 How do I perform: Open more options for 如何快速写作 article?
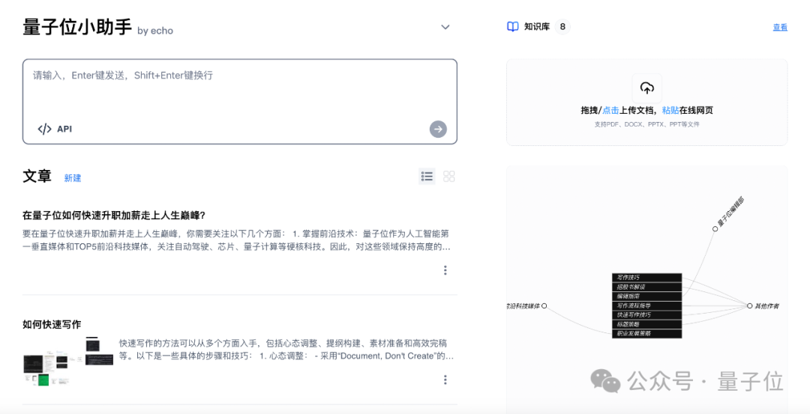tap(445, 380)
